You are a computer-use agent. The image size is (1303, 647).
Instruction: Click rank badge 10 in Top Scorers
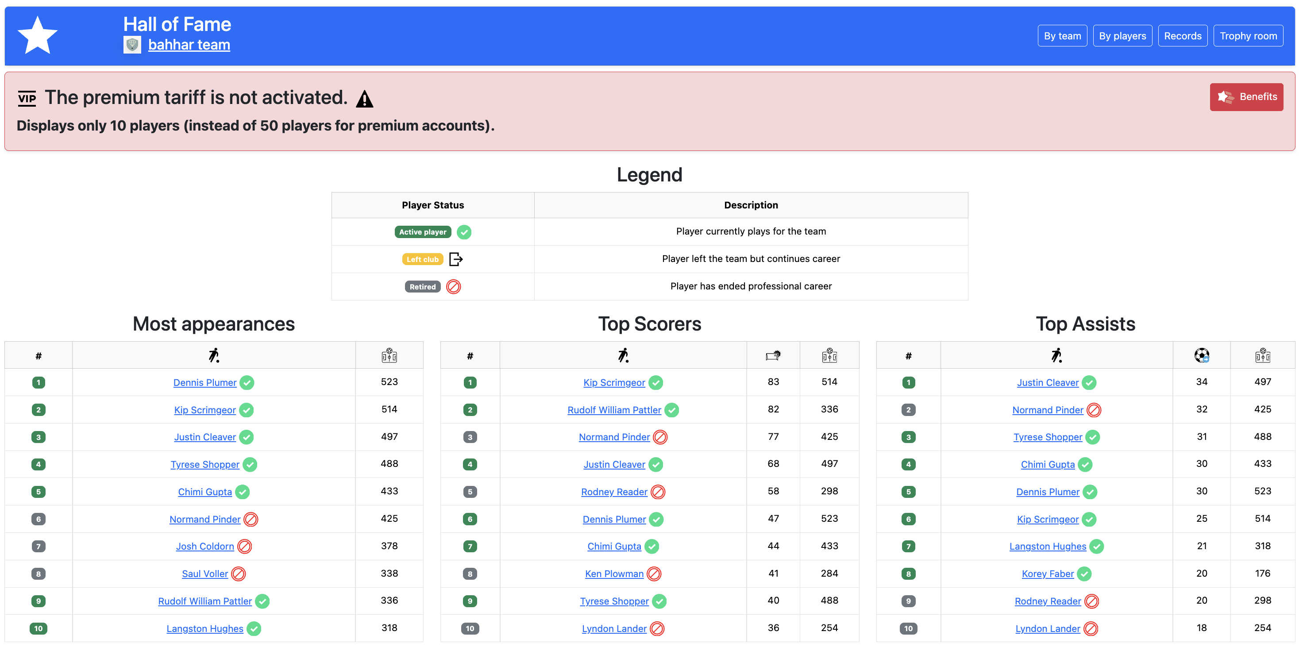tap(470, 628)
